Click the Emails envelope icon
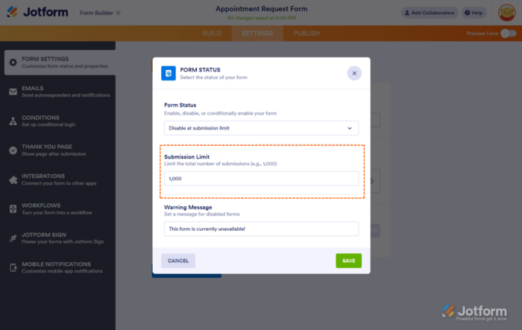 click(13, 91)
